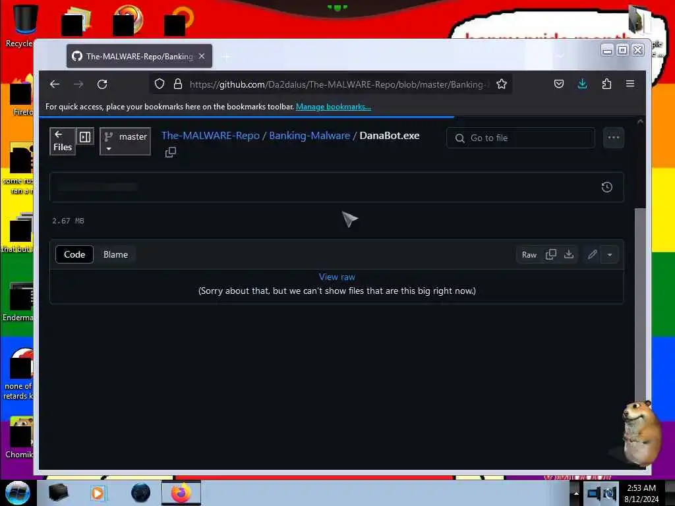Viewport: 675px width, 506px height.
Task: Go back to the previous page in Firefox
Action: point(55,84)
